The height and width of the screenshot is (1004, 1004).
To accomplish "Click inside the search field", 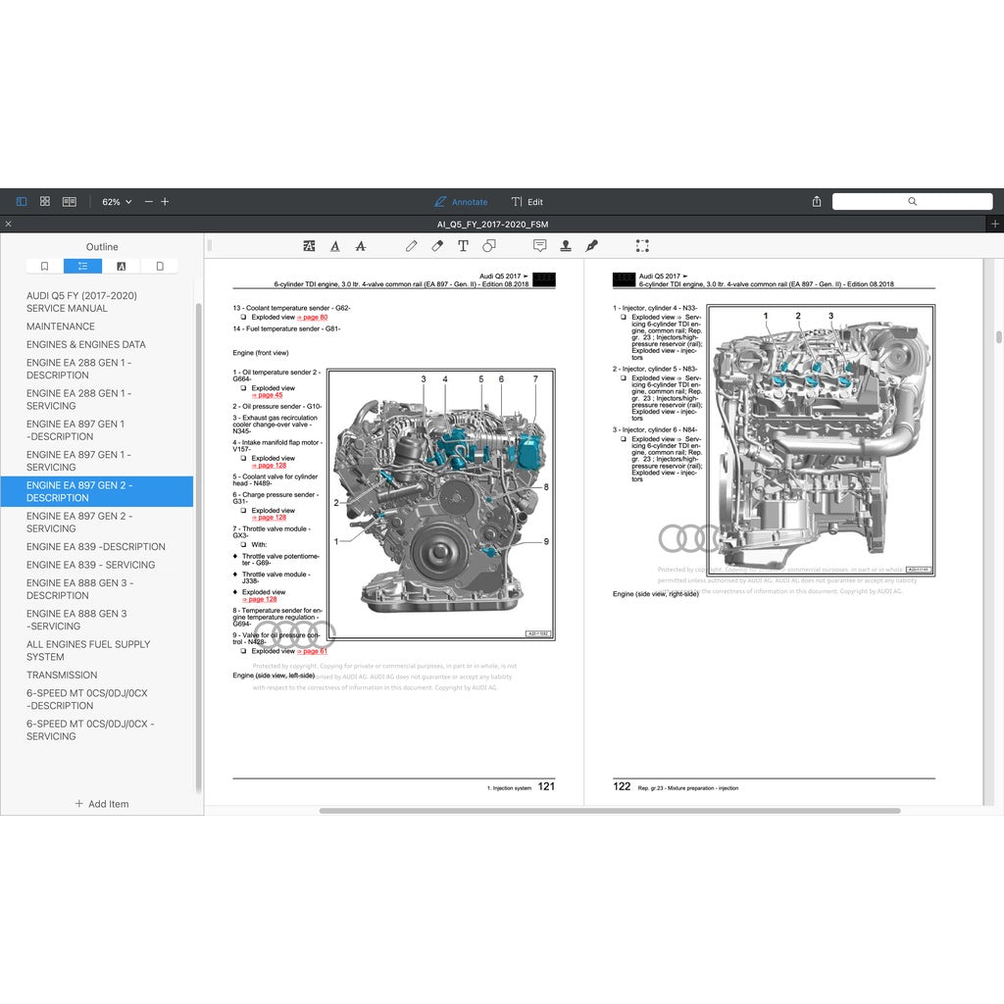I will pyautogui.click(x=912, y=201).
